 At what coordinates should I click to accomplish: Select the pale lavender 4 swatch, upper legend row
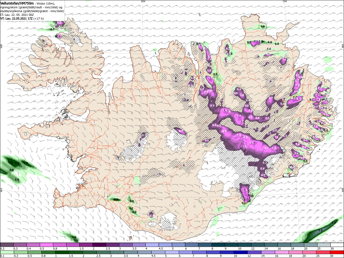[152, 245]
